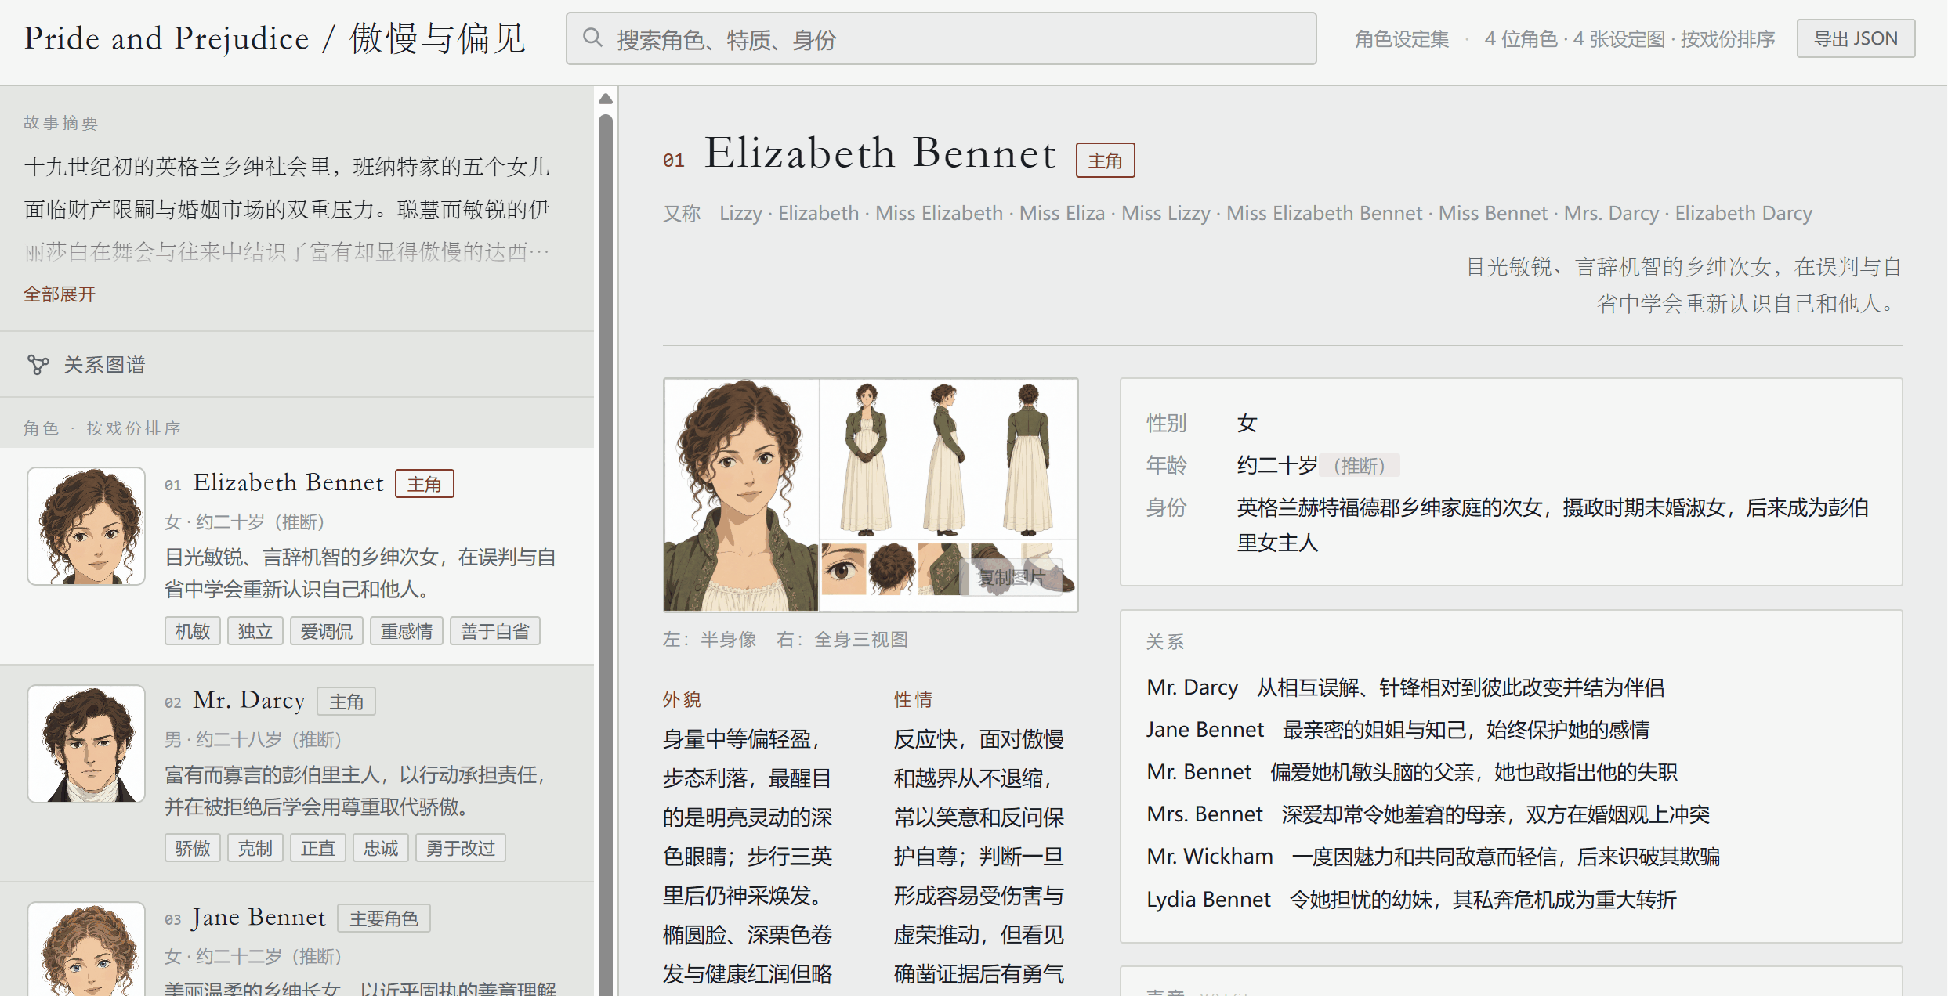Click the 爱调侃 trait tag
The height and width of the screenshot is (996, 1948).
[x=327, y=631]
